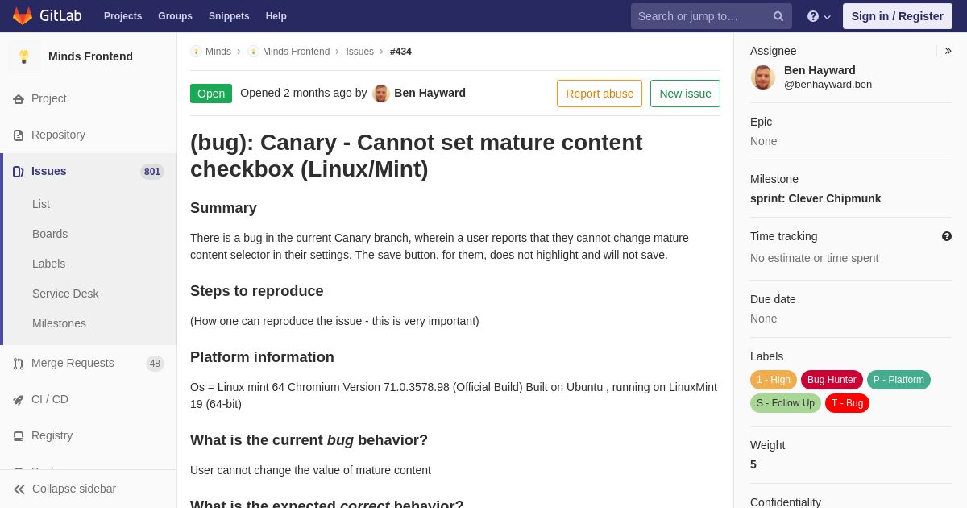This screenshot has width=967, height=508.
Task: Click the Issues breadcrumb link
Action: pyautogui.click(x=360, y=52)
